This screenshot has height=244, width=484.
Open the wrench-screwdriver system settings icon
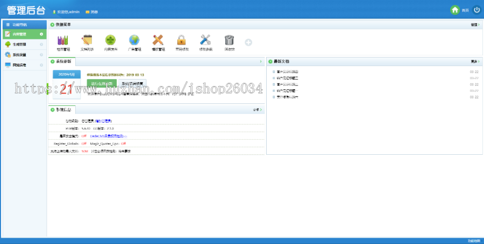click(205, 40)
